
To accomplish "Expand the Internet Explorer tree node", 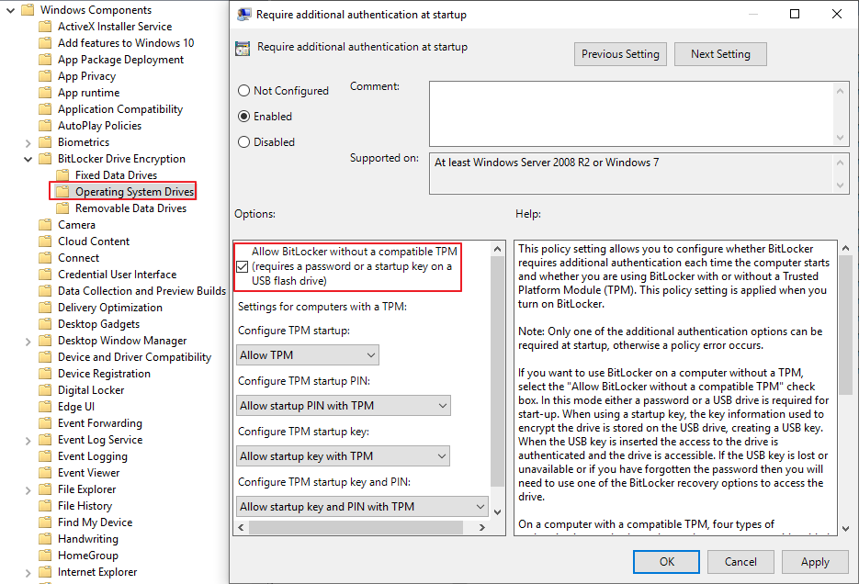I will coord(28,573).
